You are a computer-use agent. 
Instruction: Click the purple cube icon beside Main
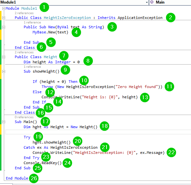pyautogui.click(x=152, y=2)
